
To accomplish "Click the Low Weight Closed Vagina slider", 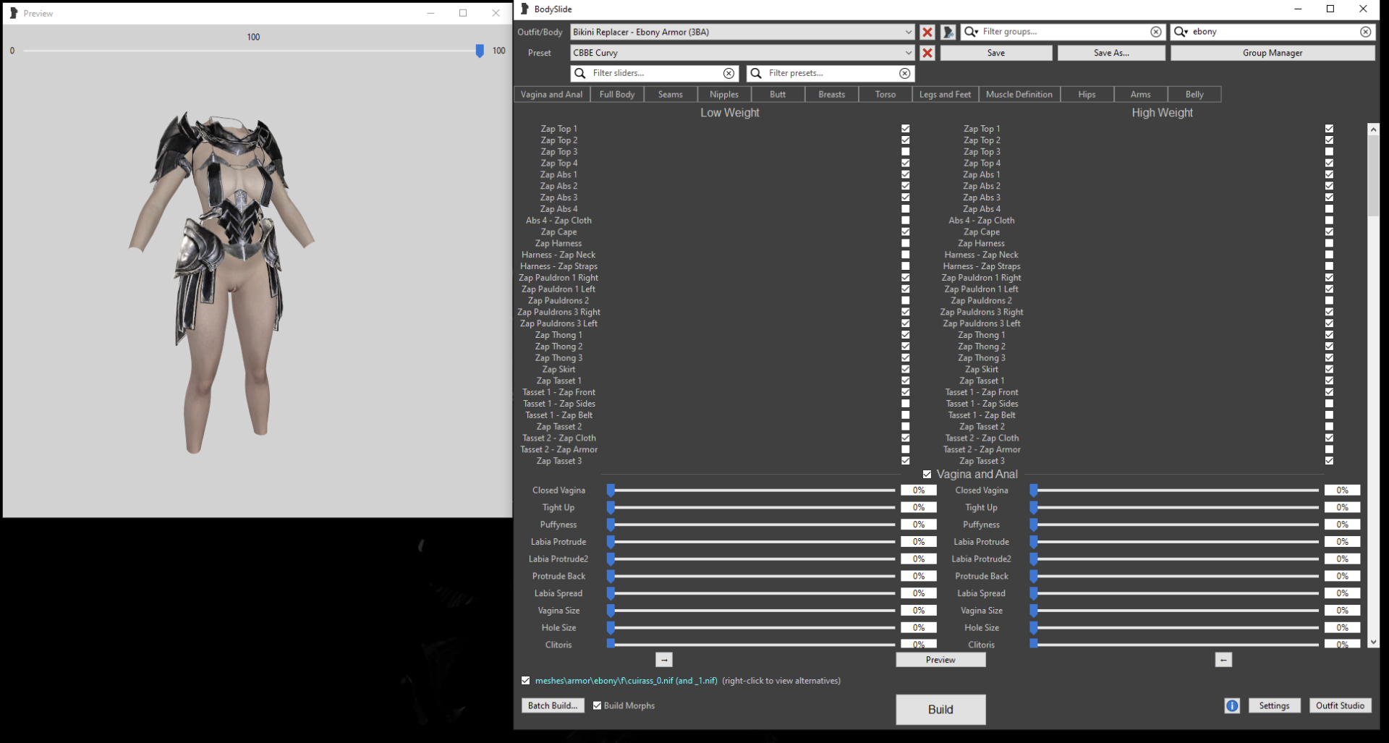I will [x=752, y=491].
